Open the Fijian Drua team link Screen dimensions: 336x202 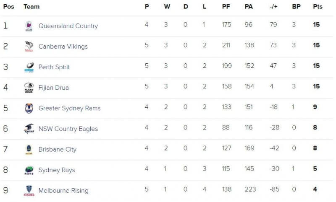coord(54,88)
